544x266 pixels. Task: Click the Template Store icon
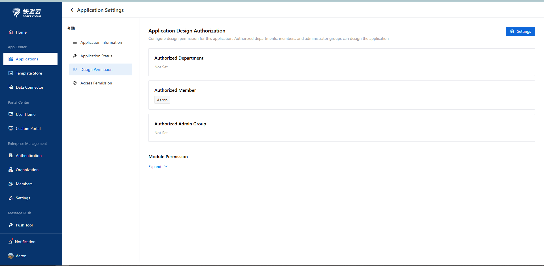click(11, 73)
